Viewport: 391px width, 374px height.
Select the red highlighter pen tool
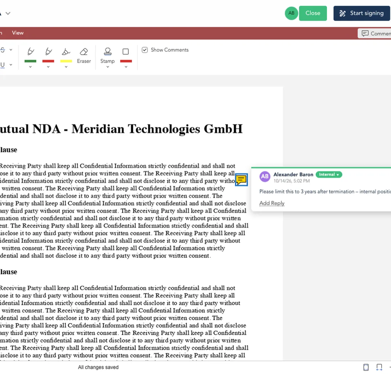click(x=48, y=52)
